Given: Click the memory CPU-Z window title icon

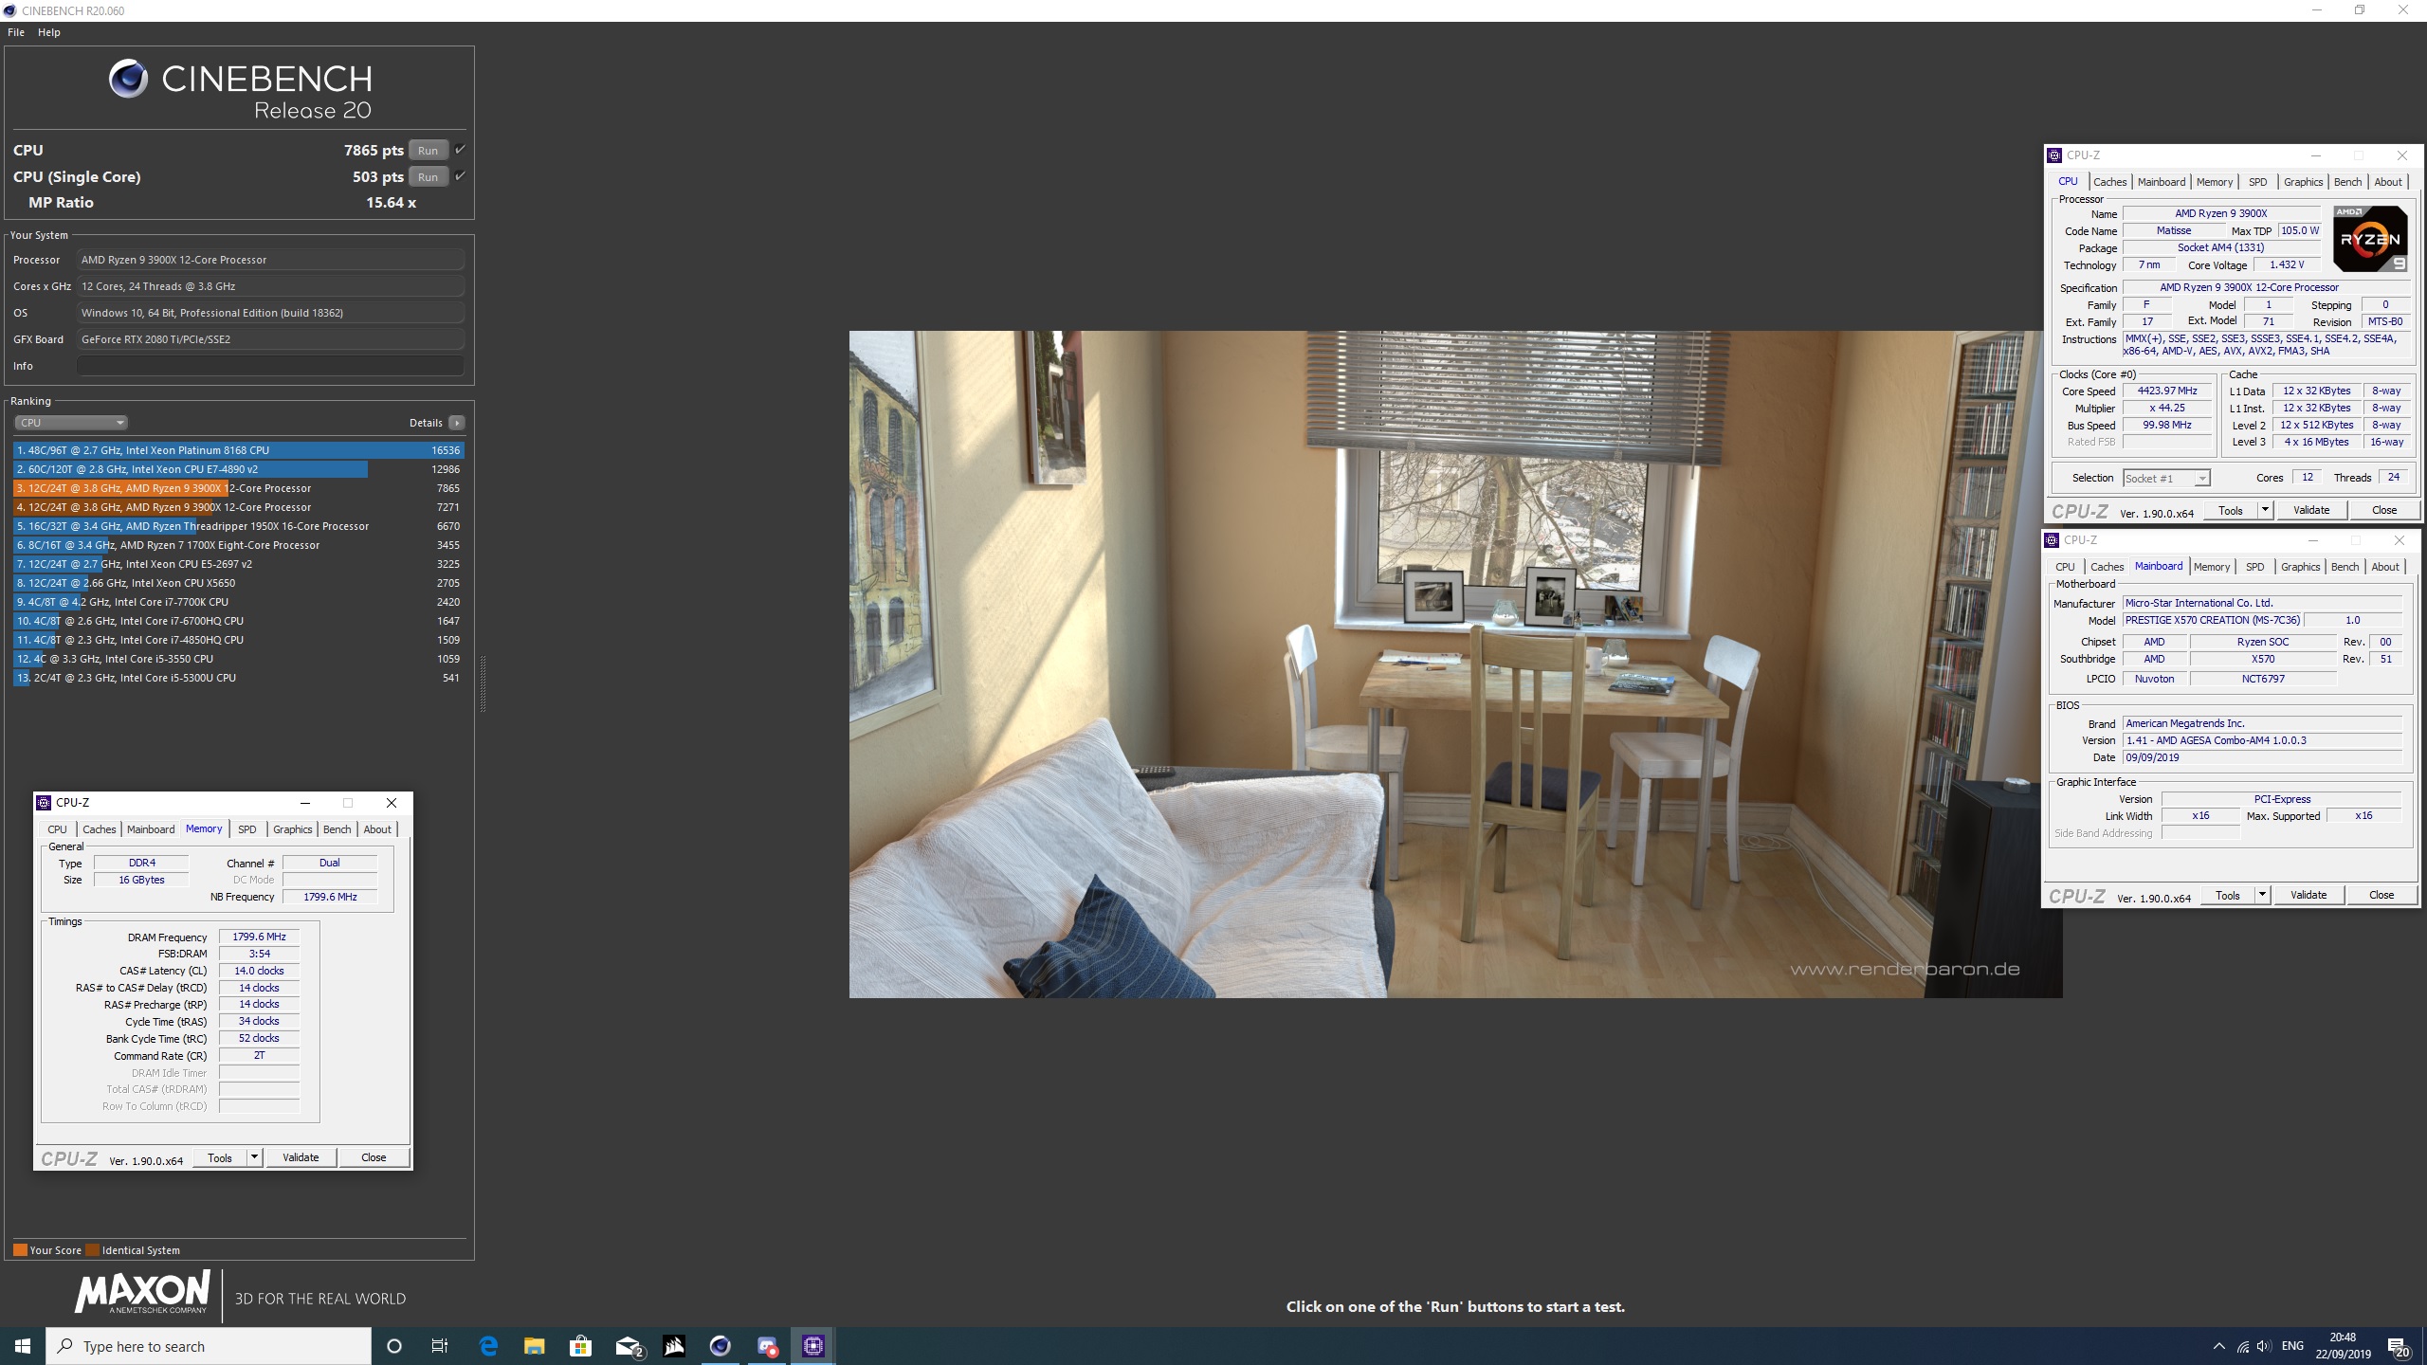Looking at the screenshot, I should click(44, 803).
